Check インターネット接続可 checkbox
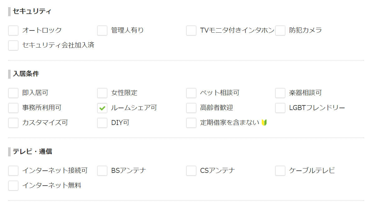 pos(13,171)
